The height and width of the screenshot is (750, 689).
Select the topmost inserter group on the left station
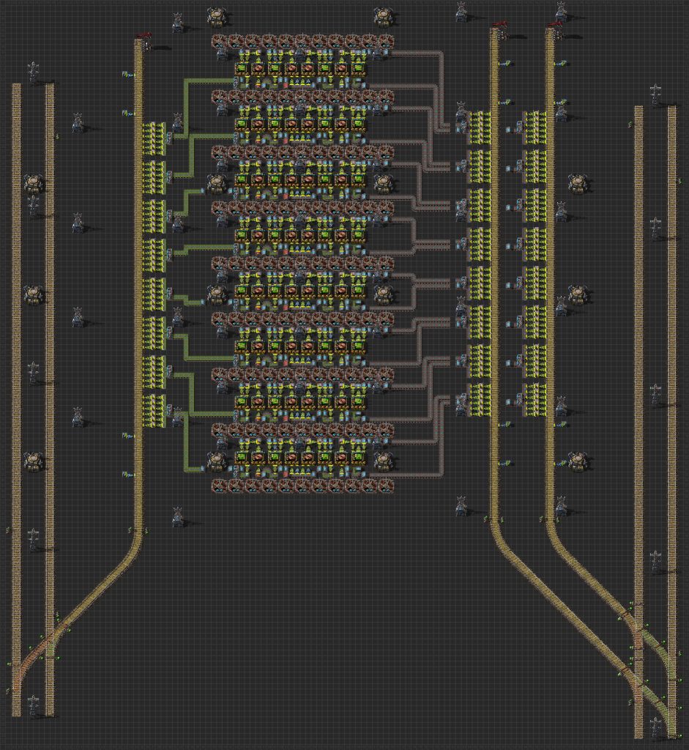coord(154,138)
